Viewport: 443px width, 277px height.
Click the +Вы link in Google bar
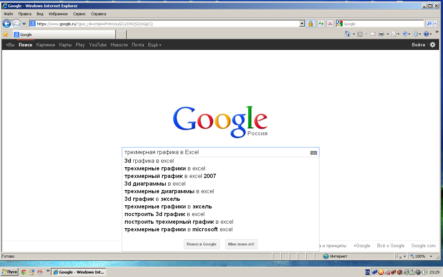click(10, 45)
